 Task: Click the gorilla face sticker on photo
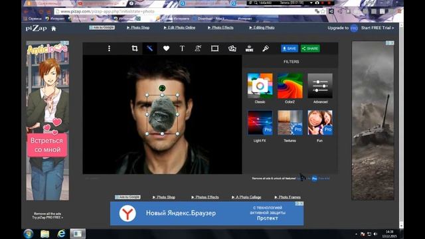(162, 114)
